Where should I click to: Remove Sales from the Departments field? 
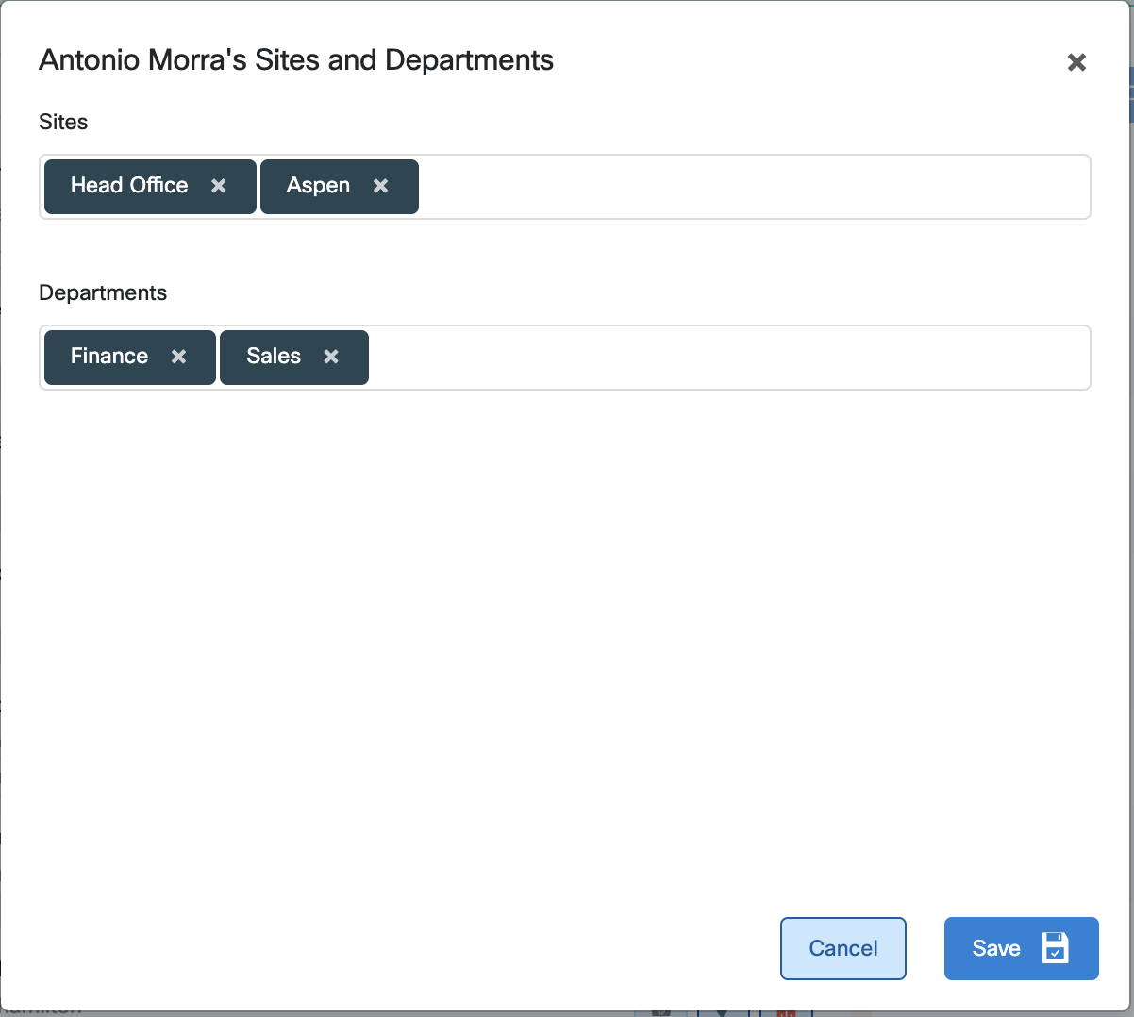(330, 357)
